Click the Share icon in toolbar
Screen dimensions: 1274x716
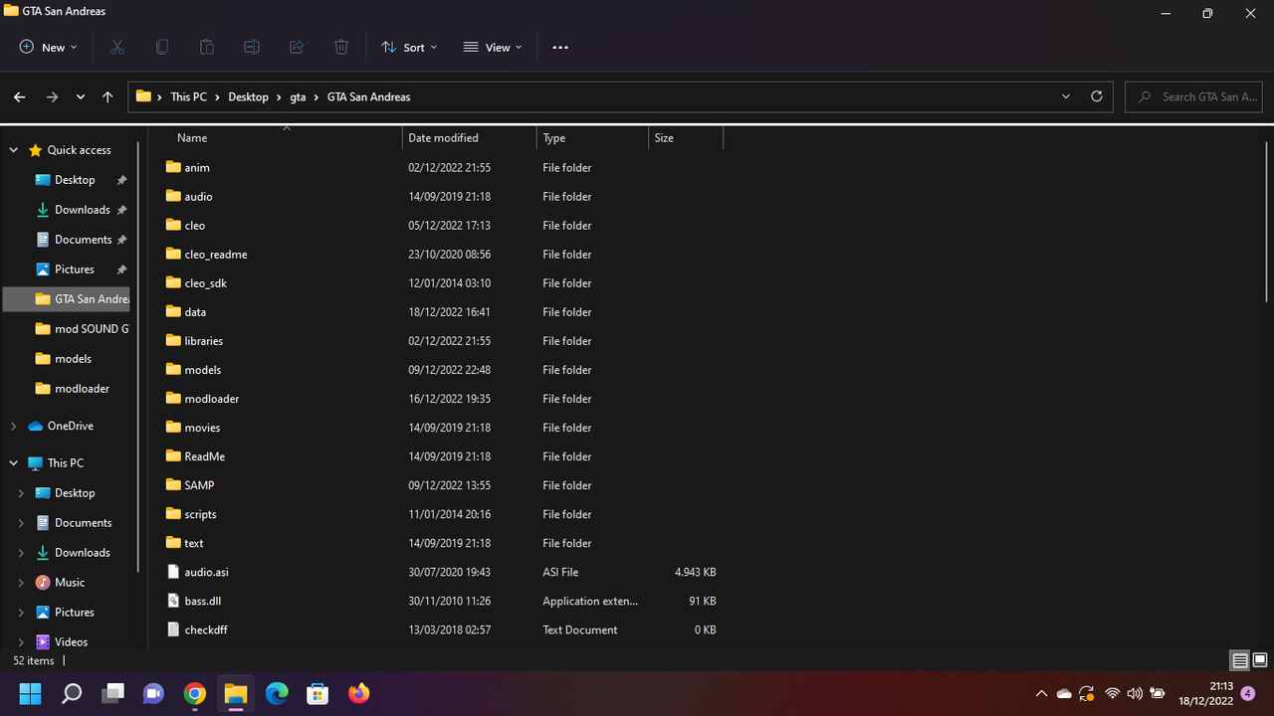[x=297, y=47]
